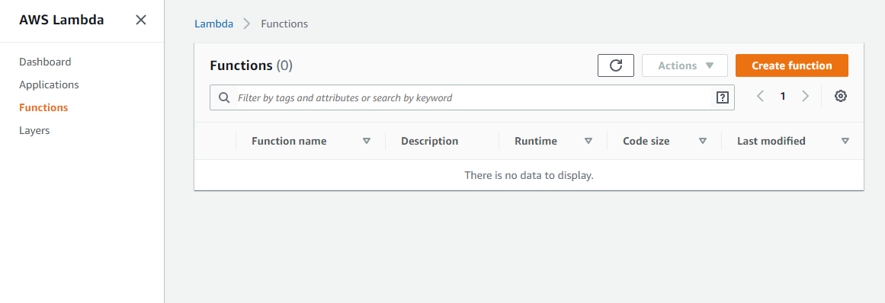Open the Actions dropdown

(x=685, y=65)
